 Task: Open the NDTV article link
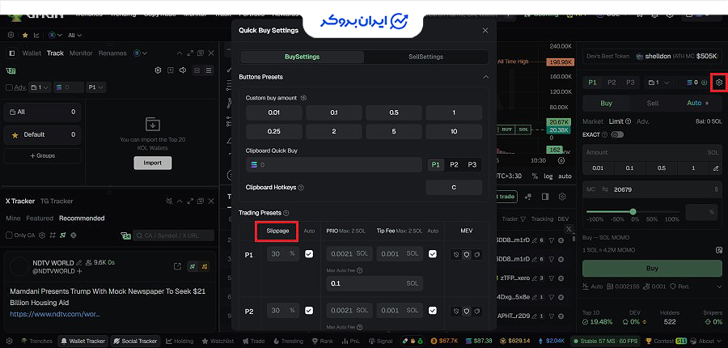coord(55,314)
